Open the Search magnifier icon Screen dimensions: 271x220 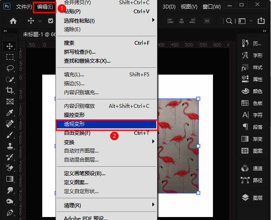pyautogui.click(x=229, y=21)
